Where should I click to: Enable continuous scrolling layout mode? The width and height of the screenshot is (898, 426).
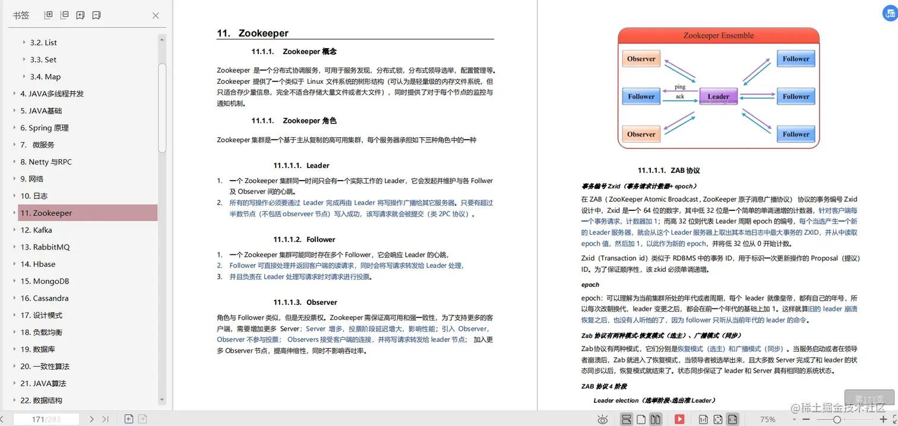point(626,419)
